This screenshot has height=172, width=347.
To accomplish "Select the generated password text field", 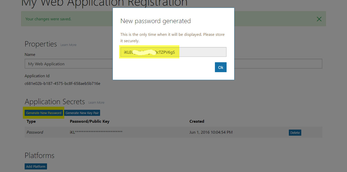I will [x=173, y=52].
